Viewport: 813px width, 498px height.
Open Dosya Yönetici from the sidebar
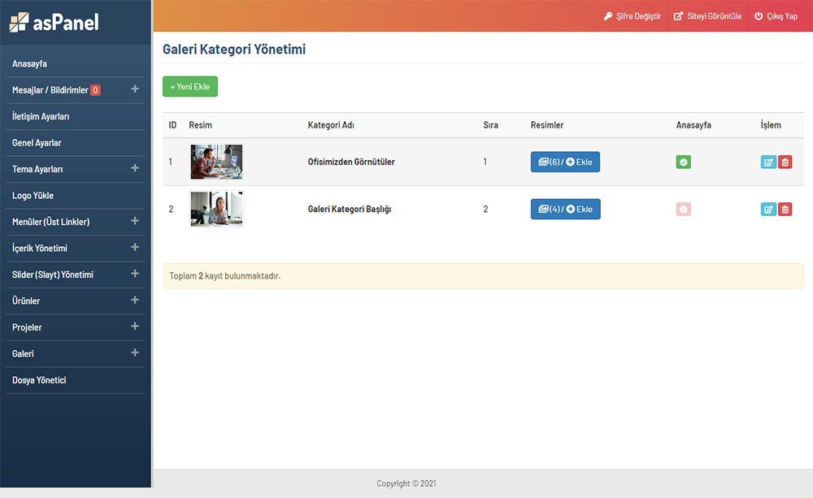click(39, 380)
